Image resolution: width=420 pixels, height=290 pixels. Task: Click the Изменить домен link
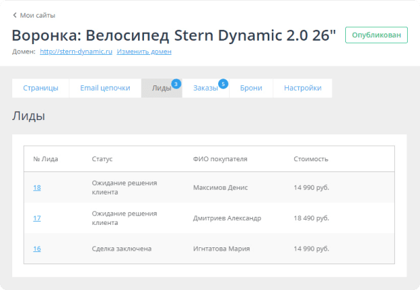144,51
